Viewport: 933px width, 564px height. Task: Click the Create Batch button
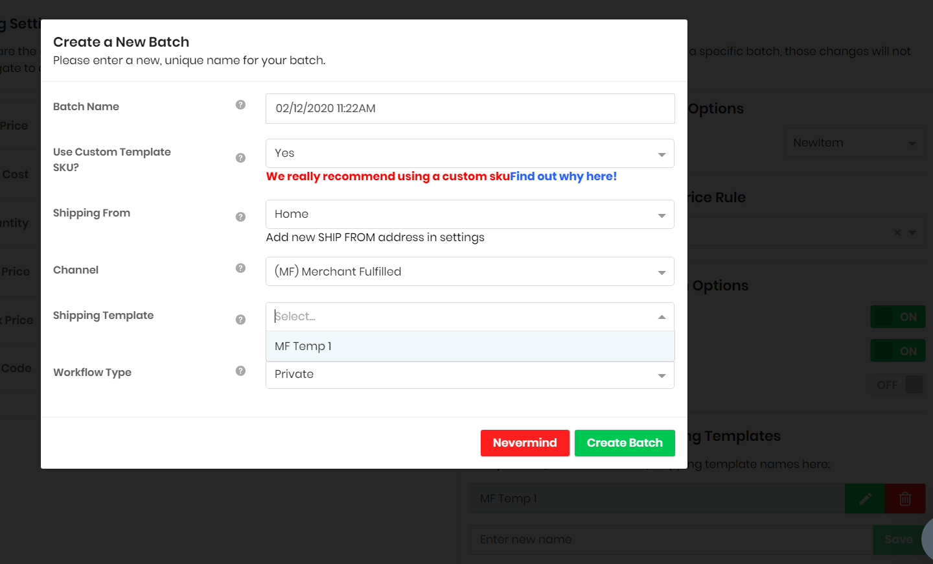coord(625,443)
